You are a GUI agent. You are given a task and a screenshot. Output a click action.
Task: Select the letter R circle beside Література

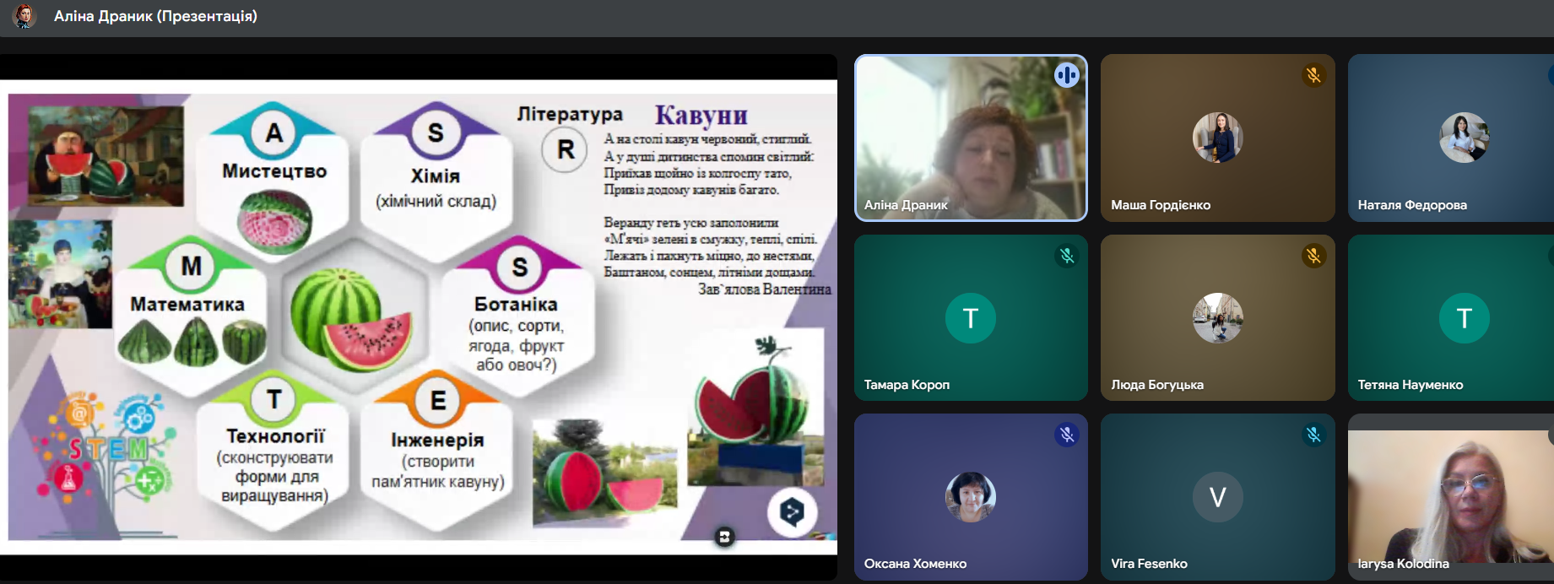565,150
